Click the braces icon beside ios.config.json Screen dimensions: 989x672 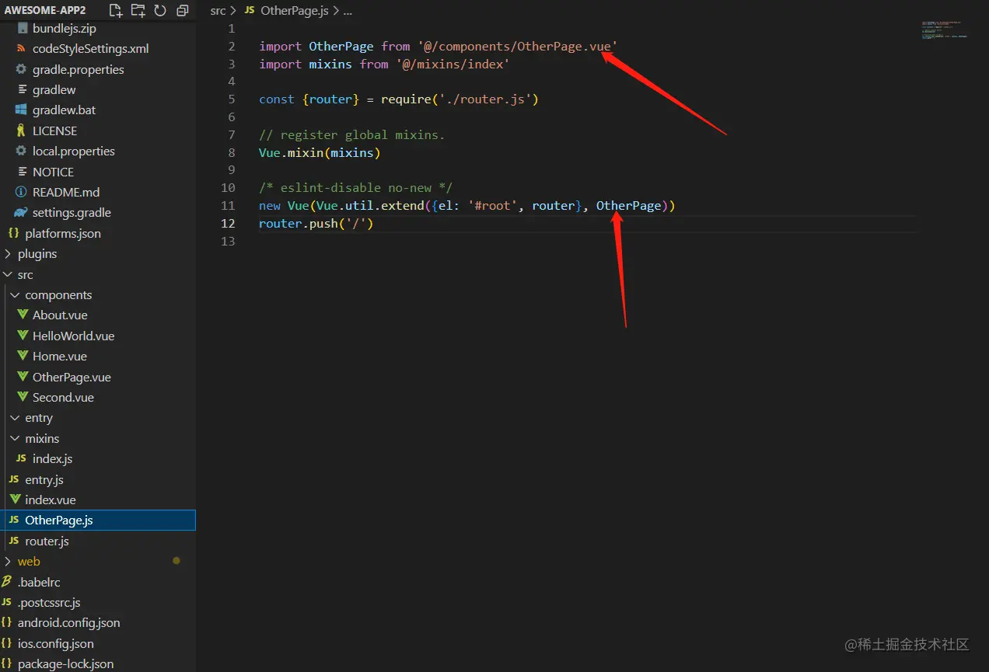pyautogui.click(x=7, y=643)
